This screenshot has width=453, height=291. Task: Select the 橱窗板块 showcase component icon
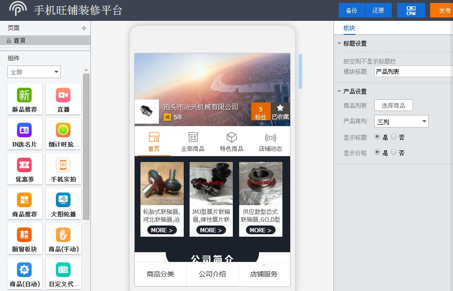pos(24,235)
